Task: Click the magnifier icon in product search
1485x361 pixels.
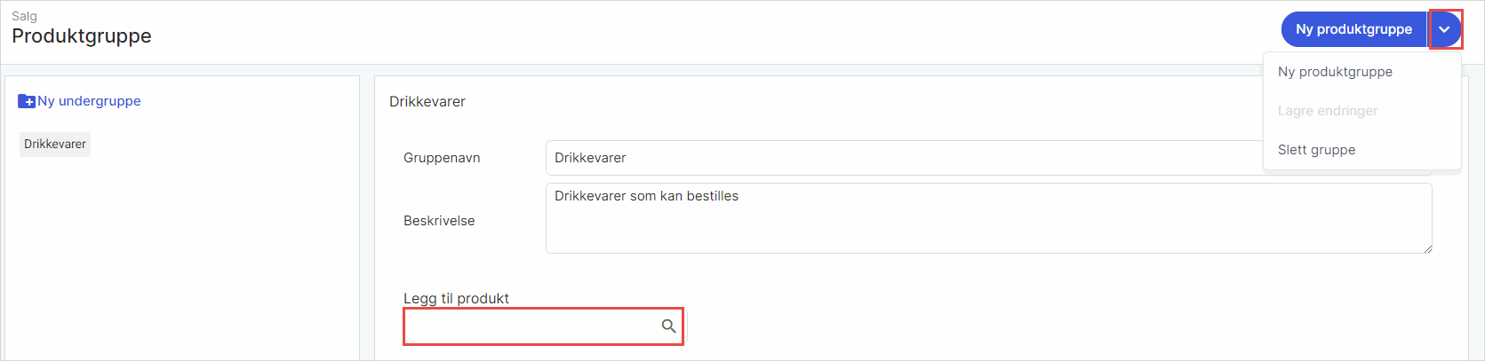Action: point(669,326)
